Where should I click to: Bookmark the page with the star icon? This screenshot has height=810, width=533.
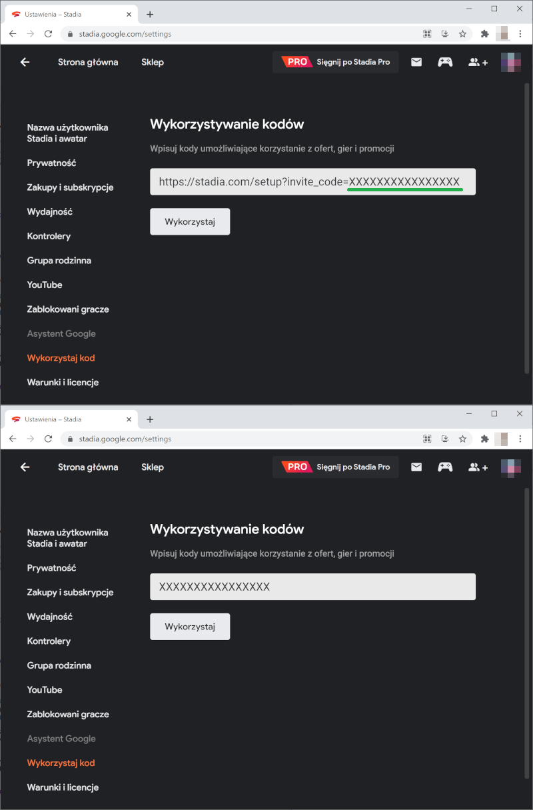pos(463,33)
